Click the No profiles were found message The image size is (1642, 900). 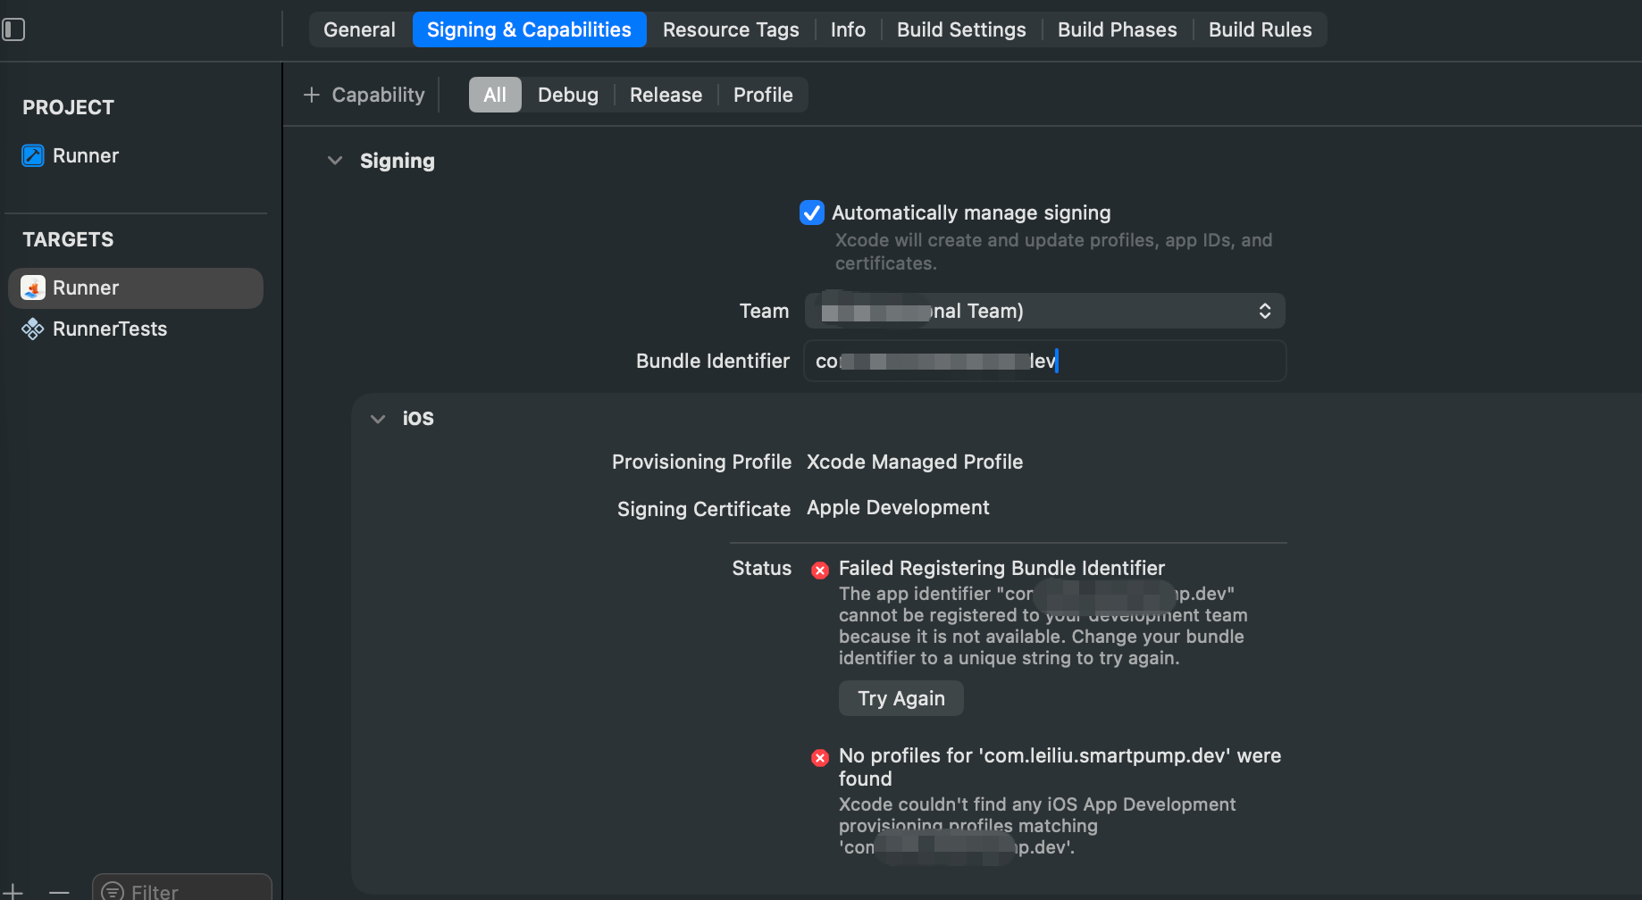[x=1060, y=767]
